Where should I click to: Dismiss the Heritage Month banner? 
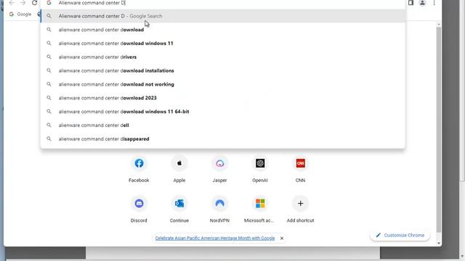click(282, 239)
